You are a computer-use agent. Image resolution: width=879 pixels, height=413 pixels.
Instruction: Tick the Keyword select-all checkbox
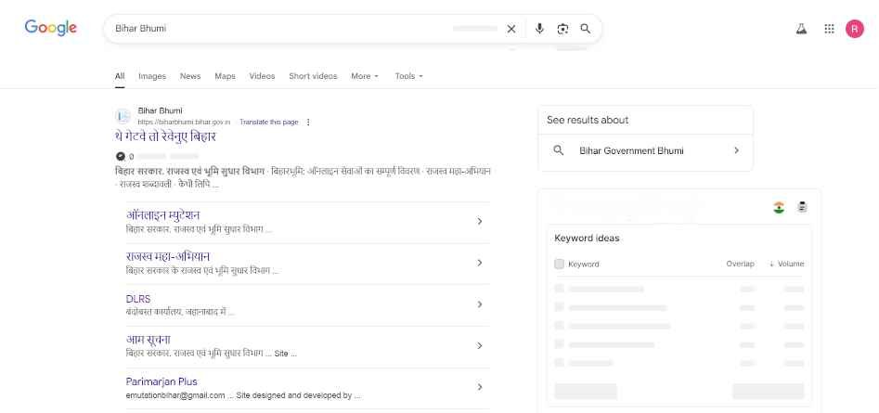(559, 264)
